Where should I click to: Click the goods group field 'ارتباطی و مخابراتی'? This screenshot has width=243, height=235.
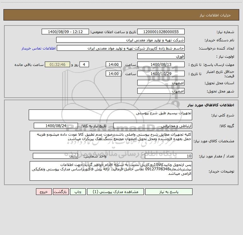[153, 126]
